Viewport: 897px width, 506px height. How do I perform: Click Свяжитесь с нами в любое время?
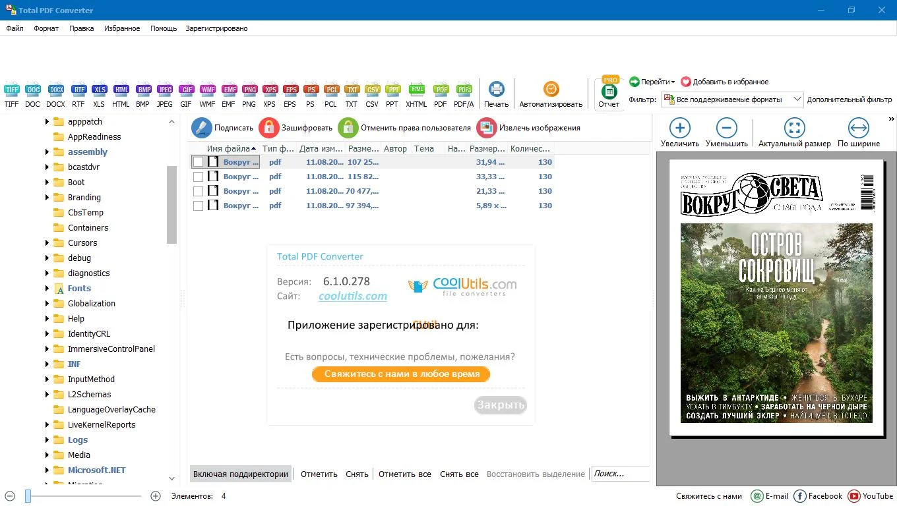(x=401, y=374)
